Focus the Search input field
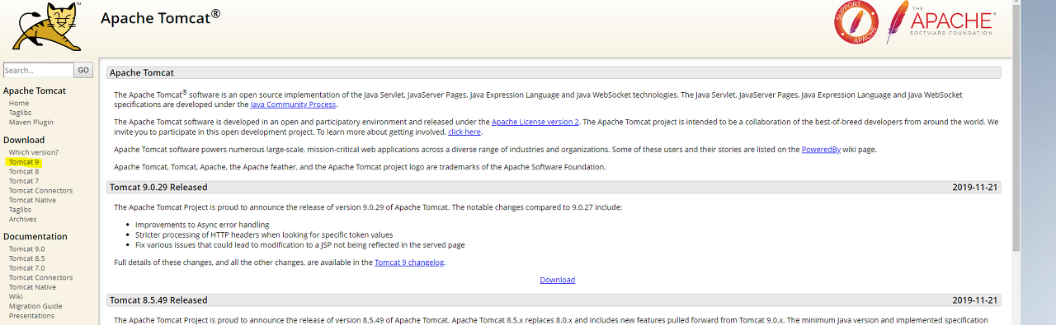The image size is (1056, 325). pyautogui.click(x=39, y=70)
